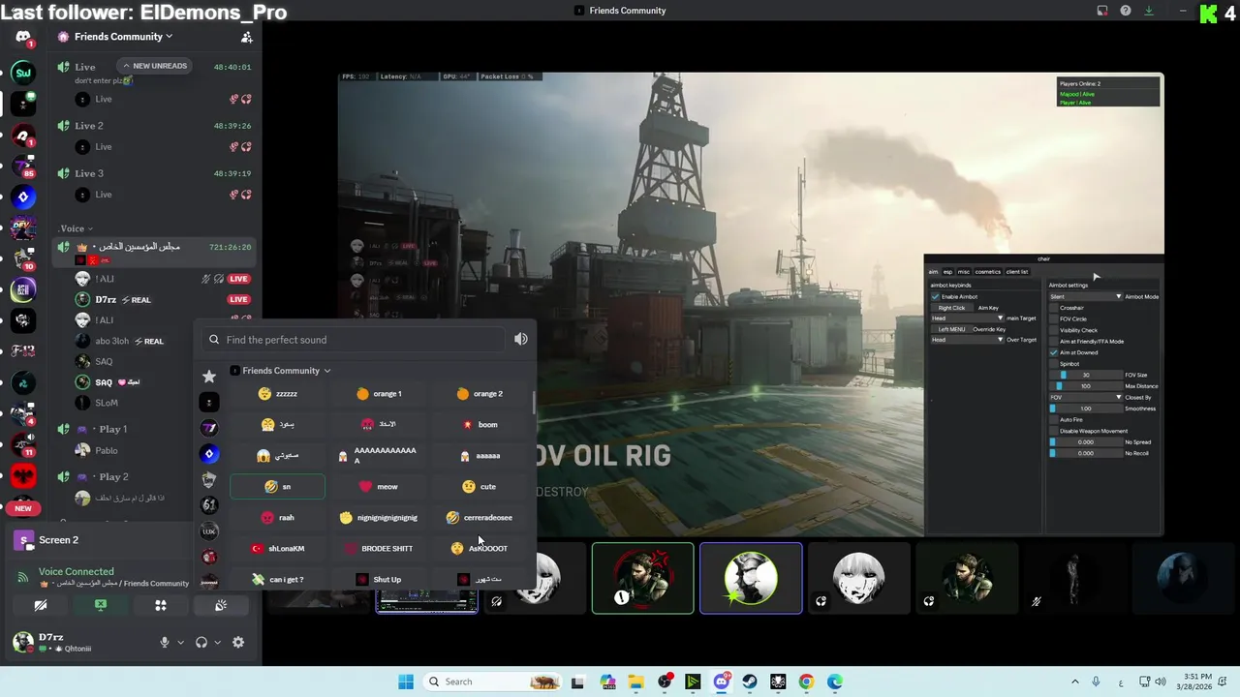
Task: Click the NEW UNREADS button
Action: [x=154, y=66]
